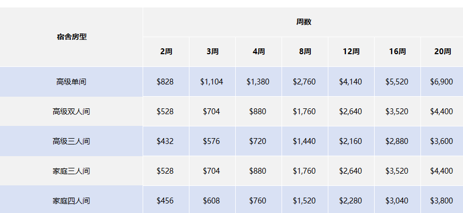This screenshot has height=213, width=463.
Task: Click the $1,380 price for 高级单间
Action: (x=258, y=82)
